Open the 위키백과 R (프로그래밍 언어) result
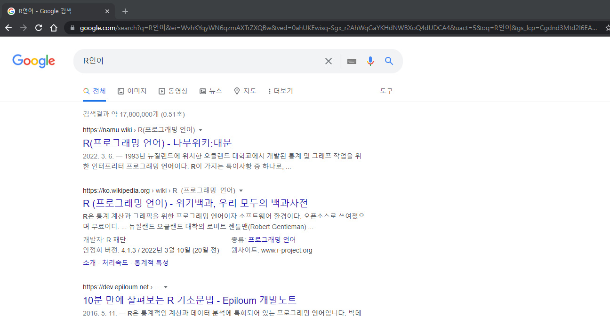The image size is (610, 317). [195, 203]
